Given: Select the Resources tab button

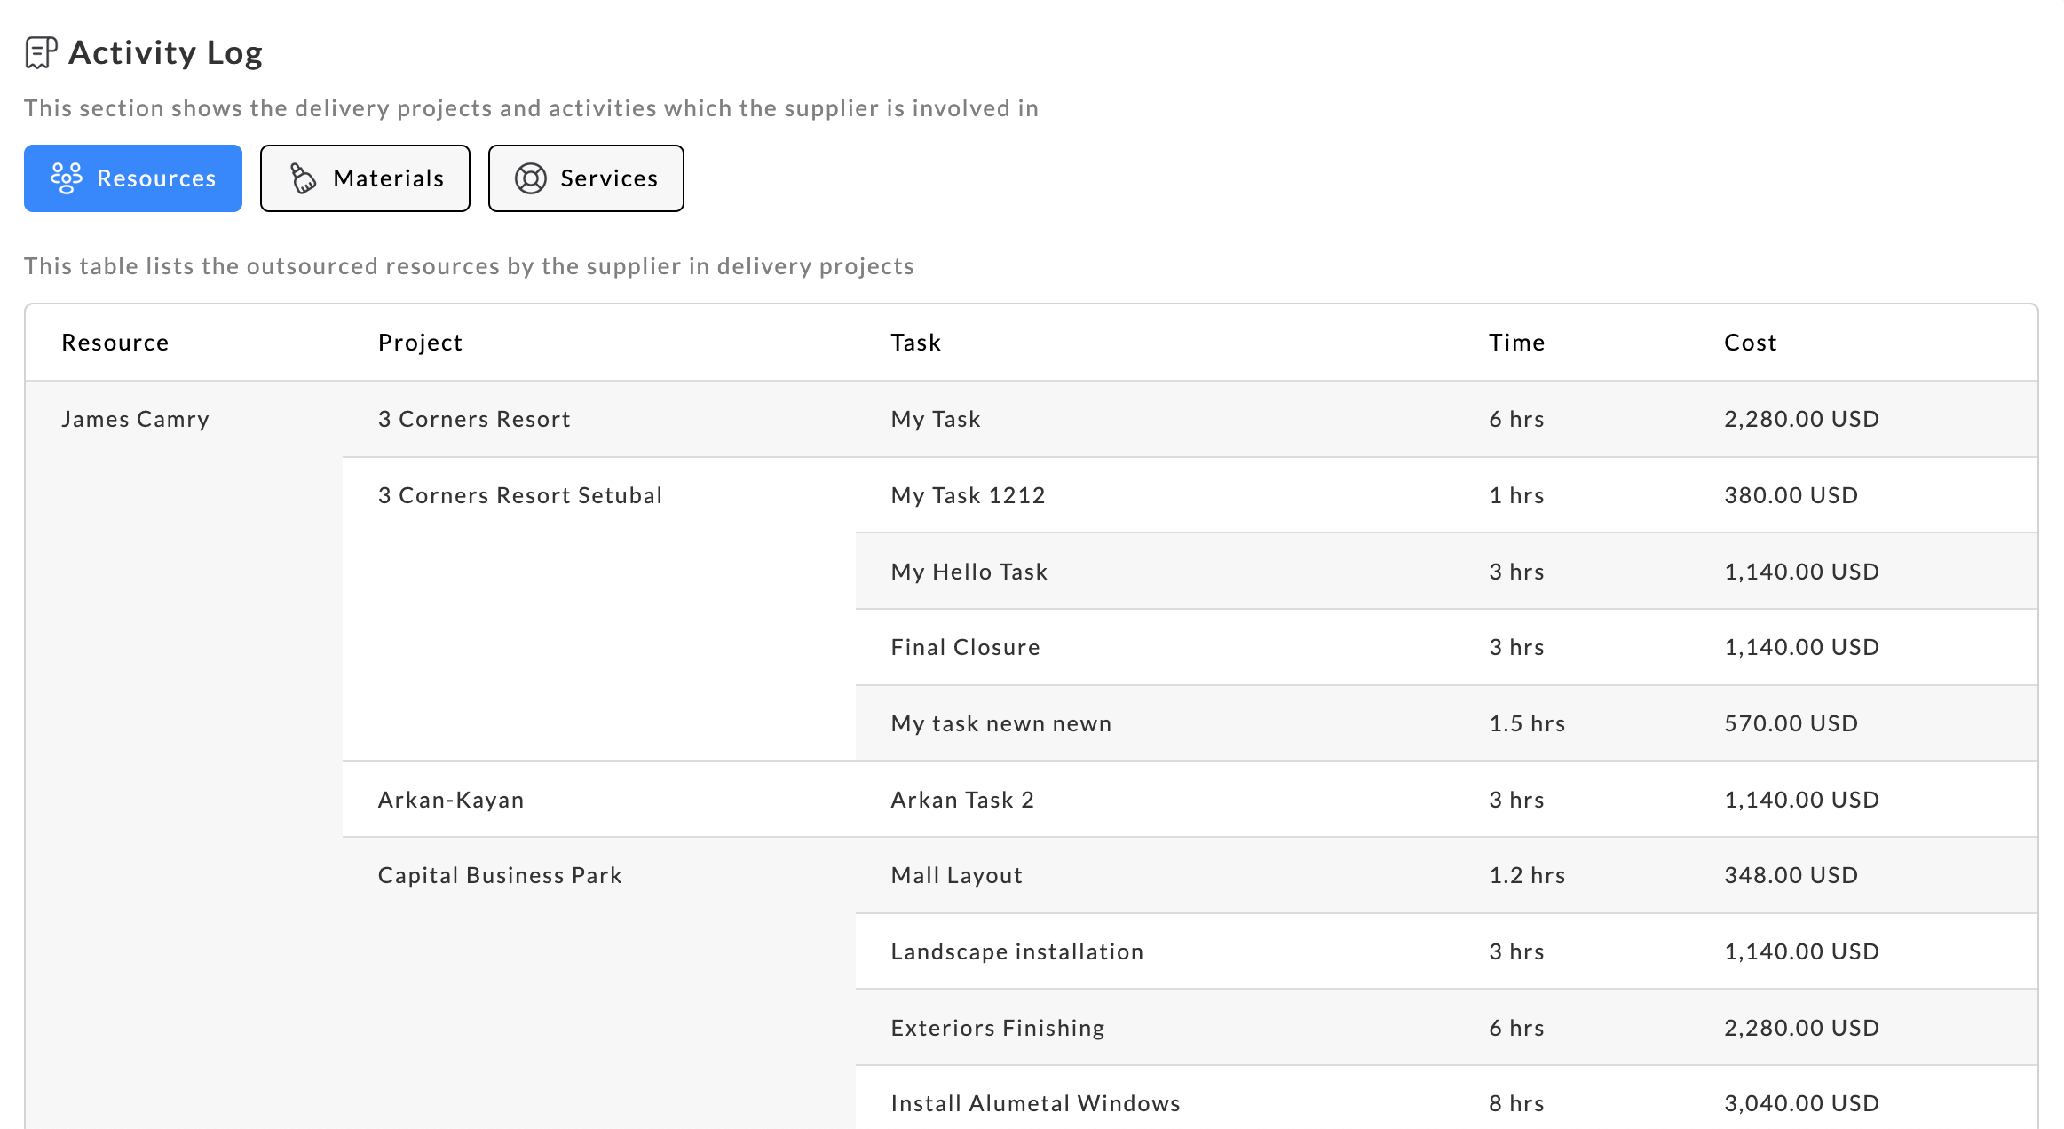Looking at the screenshot, I should tap(133, 178).
